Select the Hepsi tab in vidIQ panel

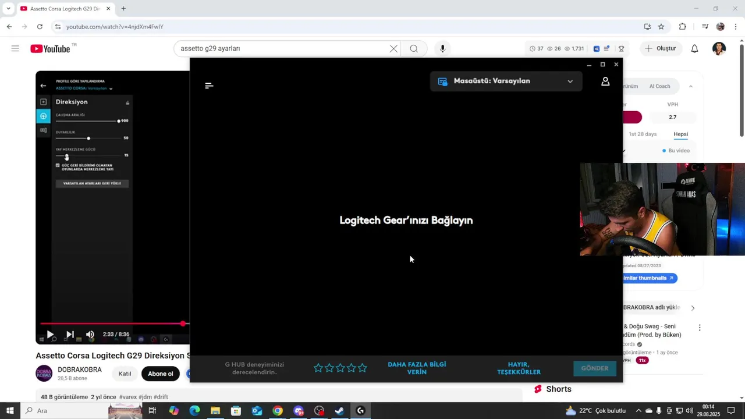click(680, 134)
